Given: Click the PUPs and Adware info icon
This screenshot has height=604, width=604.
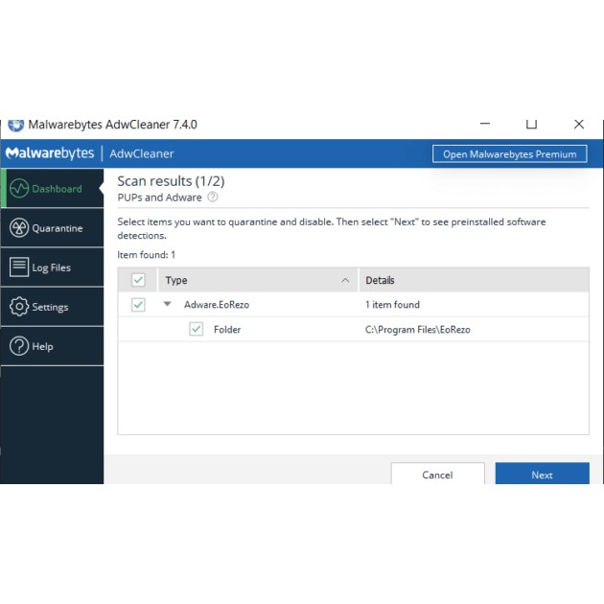Looking at the screenshot, I should click(213, 197).
